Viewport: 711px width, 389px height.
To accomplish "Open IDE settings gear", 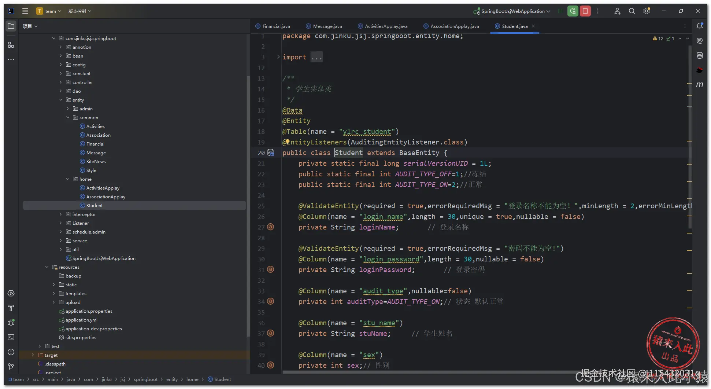I will [x=647, y=11].
